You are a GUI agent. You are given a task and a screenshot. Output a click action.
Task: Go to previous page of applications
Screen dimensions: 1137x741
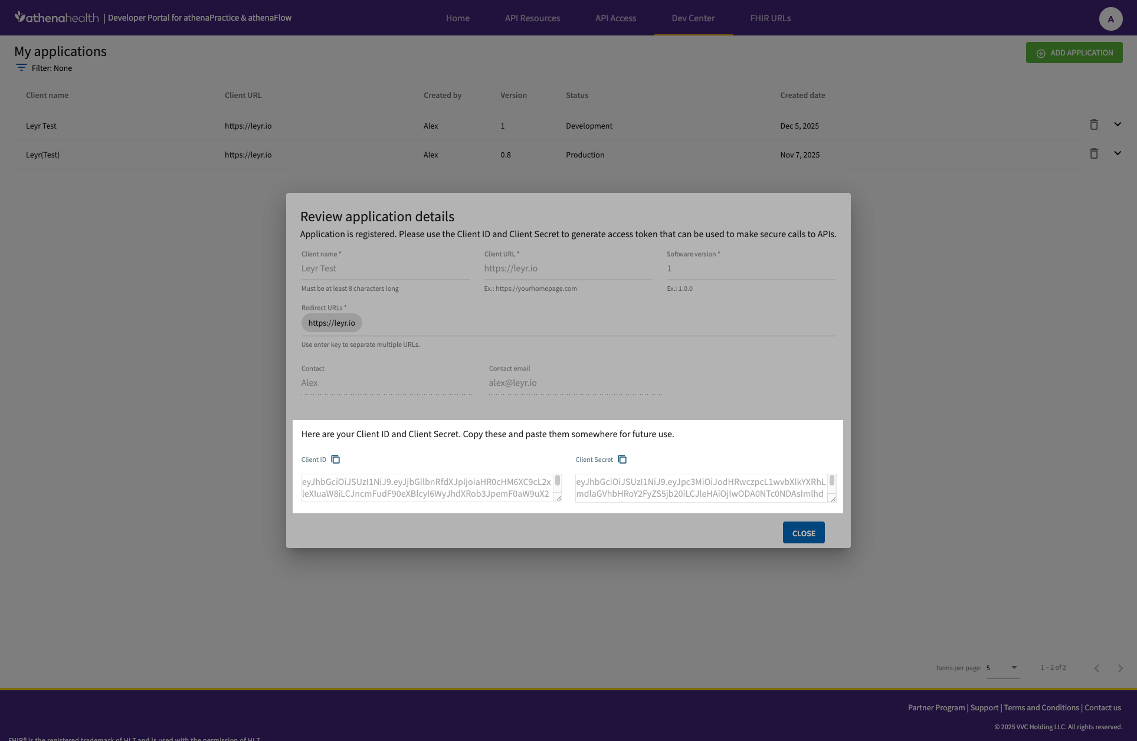pyautogui.click(x=1096, y=668)
